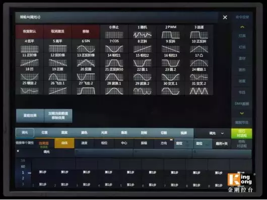Screen dimensions: 267x200
Task: Open the 颜色 attribute tab
Action: pos(84,133)
